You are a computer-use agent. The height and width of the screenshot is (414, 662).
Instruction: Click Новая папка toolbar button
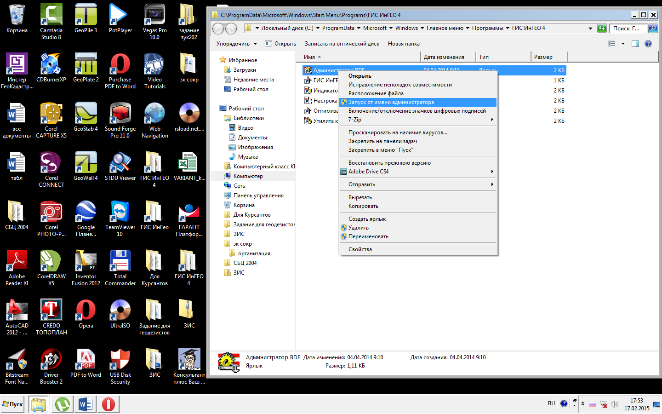pos(404,44)
